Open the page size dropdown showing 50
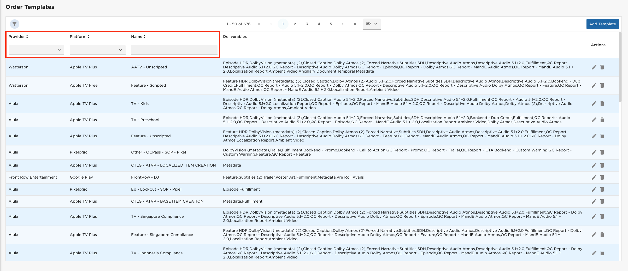Viewport: 628px width, 271px height. click(x=372, y=24)
